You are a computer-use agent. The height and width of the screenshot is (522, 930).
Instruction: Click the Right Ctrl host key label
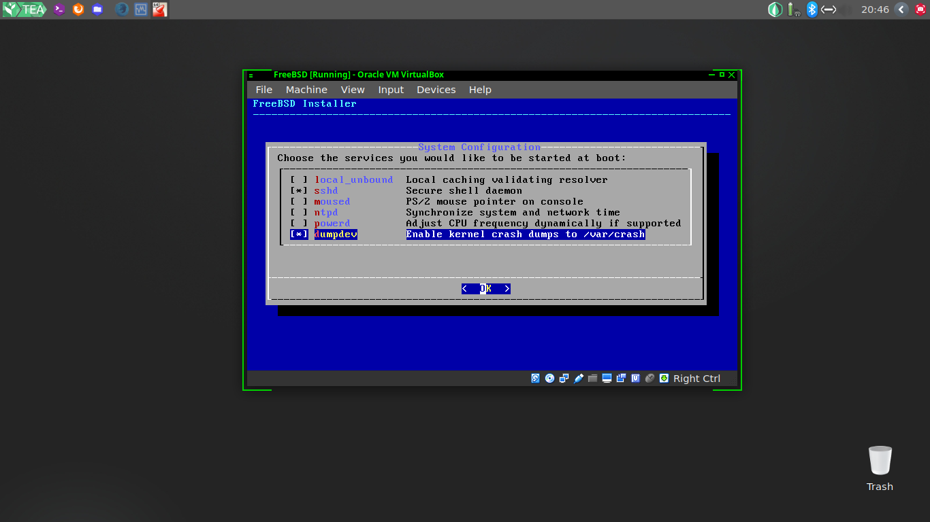[696, 379]
